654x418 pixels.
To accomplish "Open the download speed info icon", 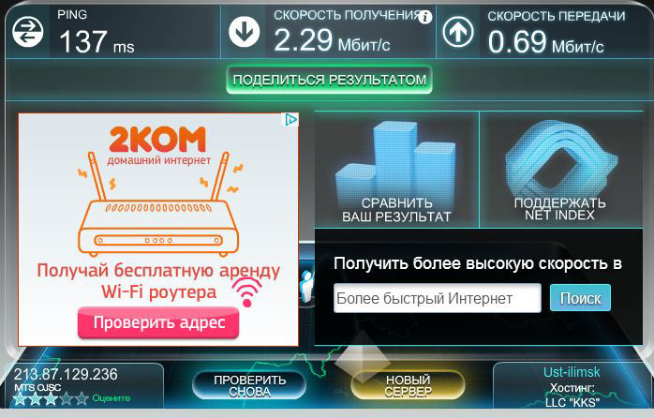I will (425, 18).
